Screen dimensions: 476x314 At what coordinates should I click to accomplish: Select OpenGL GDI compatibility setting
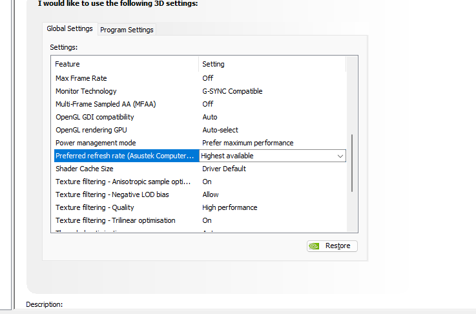point(94,117)
